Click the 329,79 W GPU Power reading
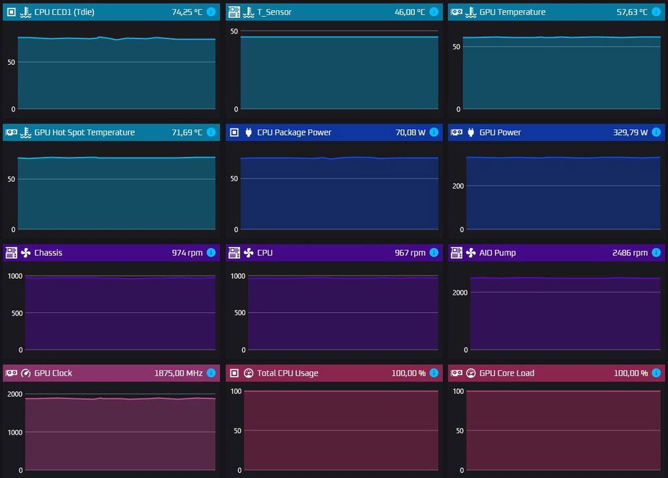 tap(630, 132)
